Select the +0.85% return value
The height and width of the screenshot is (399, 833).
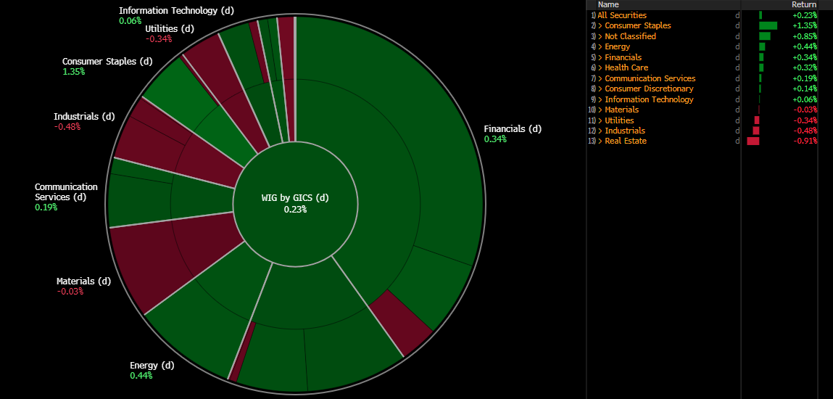(805, 36)
